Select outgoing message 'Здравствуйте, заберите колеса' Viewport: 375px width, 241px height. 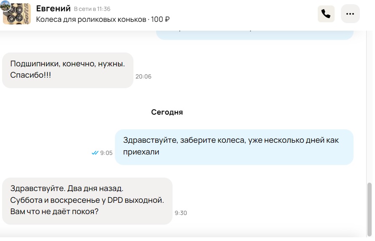click(234, 147)
